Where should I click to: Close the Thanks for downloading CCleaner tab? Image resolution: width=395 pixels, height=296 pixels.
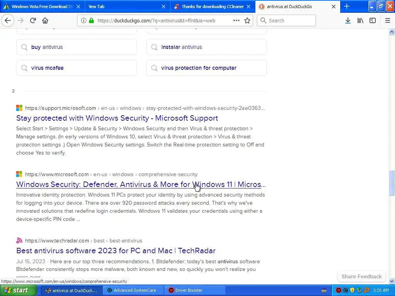coord(248,7)
